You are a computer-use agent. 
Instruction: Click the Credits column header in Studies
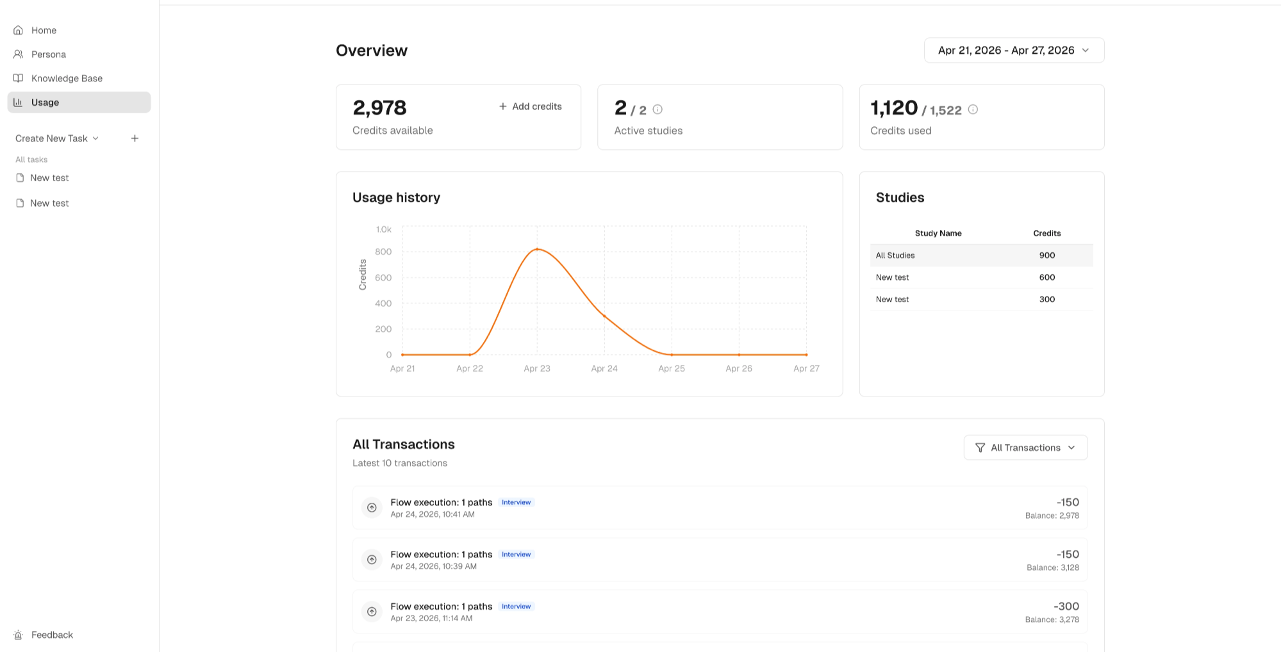pyautogui.click(x=1046, y=233)
